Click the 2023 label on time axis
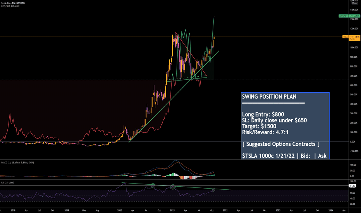This screenshot has height=213, width=361. point(278,210)
